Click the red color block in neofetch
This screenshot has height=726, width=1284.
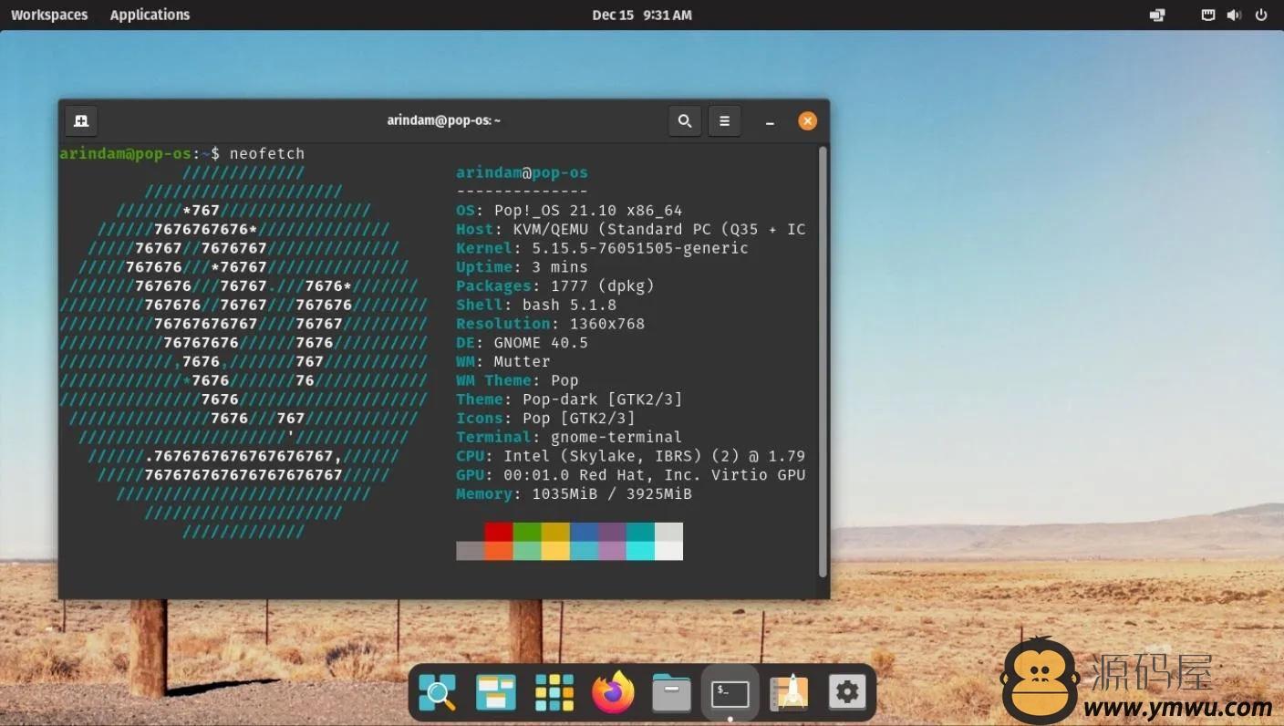coord(498,532)
